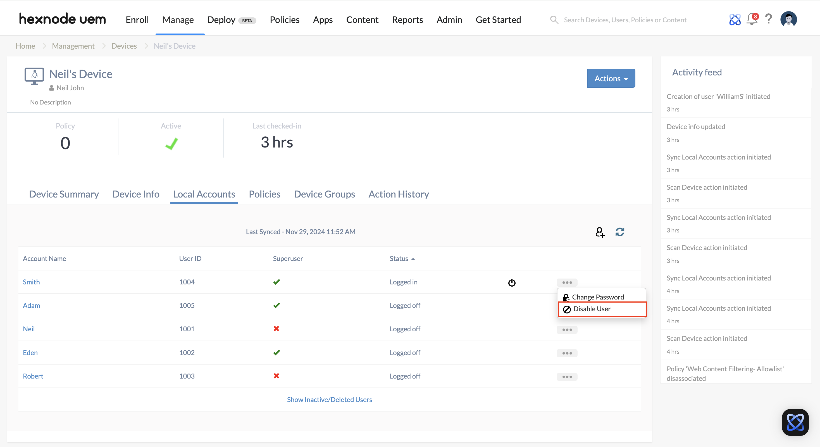Click the search magnifier icon
Viewport: 820px width, 447px height.
[554, 20]
